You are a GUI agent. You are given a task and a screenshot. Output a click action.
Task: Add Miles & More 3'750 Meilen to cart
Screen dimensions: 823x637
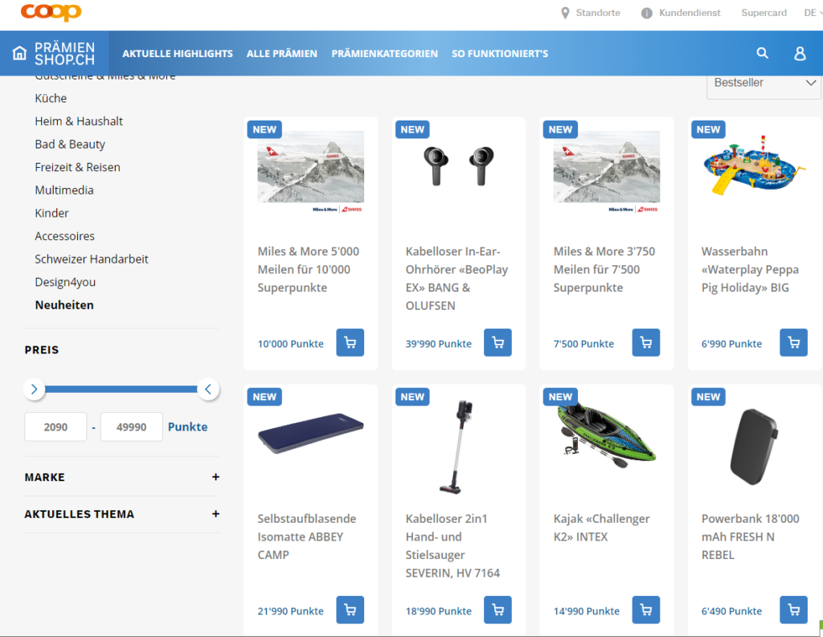pyautogui.click(x=645, y=343)
